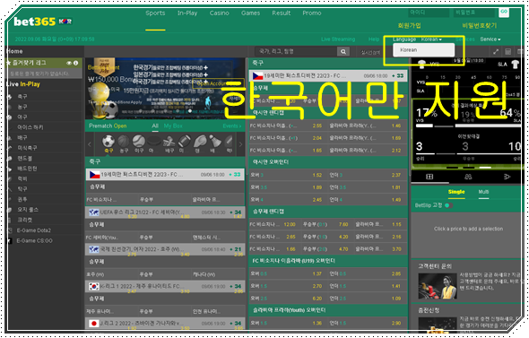The width and height of the screenshot is (529, 338).
Task: Click the info icon beside 즐겨찾기 리그
Action: tap(75, 63)
